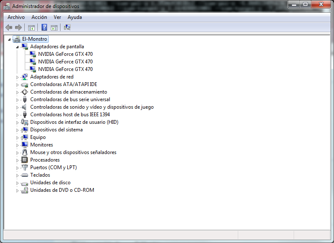
Task: Click the Scan for hardware changes icon
Action: click(67, 27)
